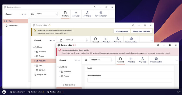Reload the About Us editor window

[133, 25]
